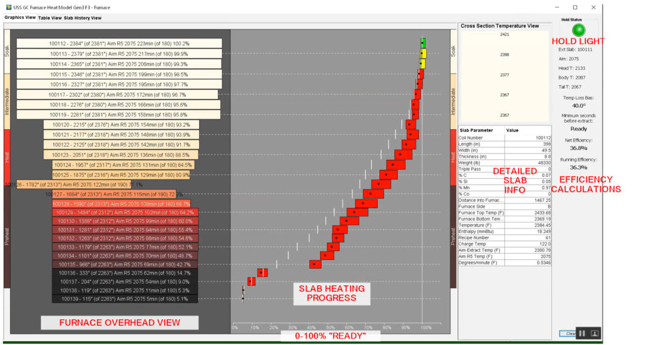This screenshot has width=645, height=345.
Task: Select slab 100137 bar at 9.0%
Action: coord(125,281)
